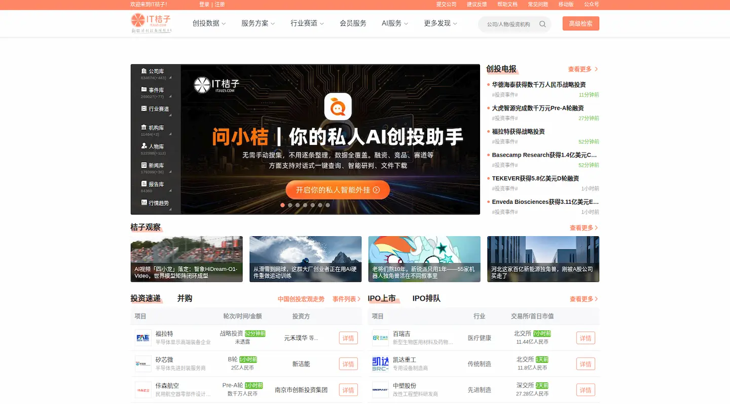Click 高级检索 button
Screen dimensions: 730x404
tap(581, 23)
